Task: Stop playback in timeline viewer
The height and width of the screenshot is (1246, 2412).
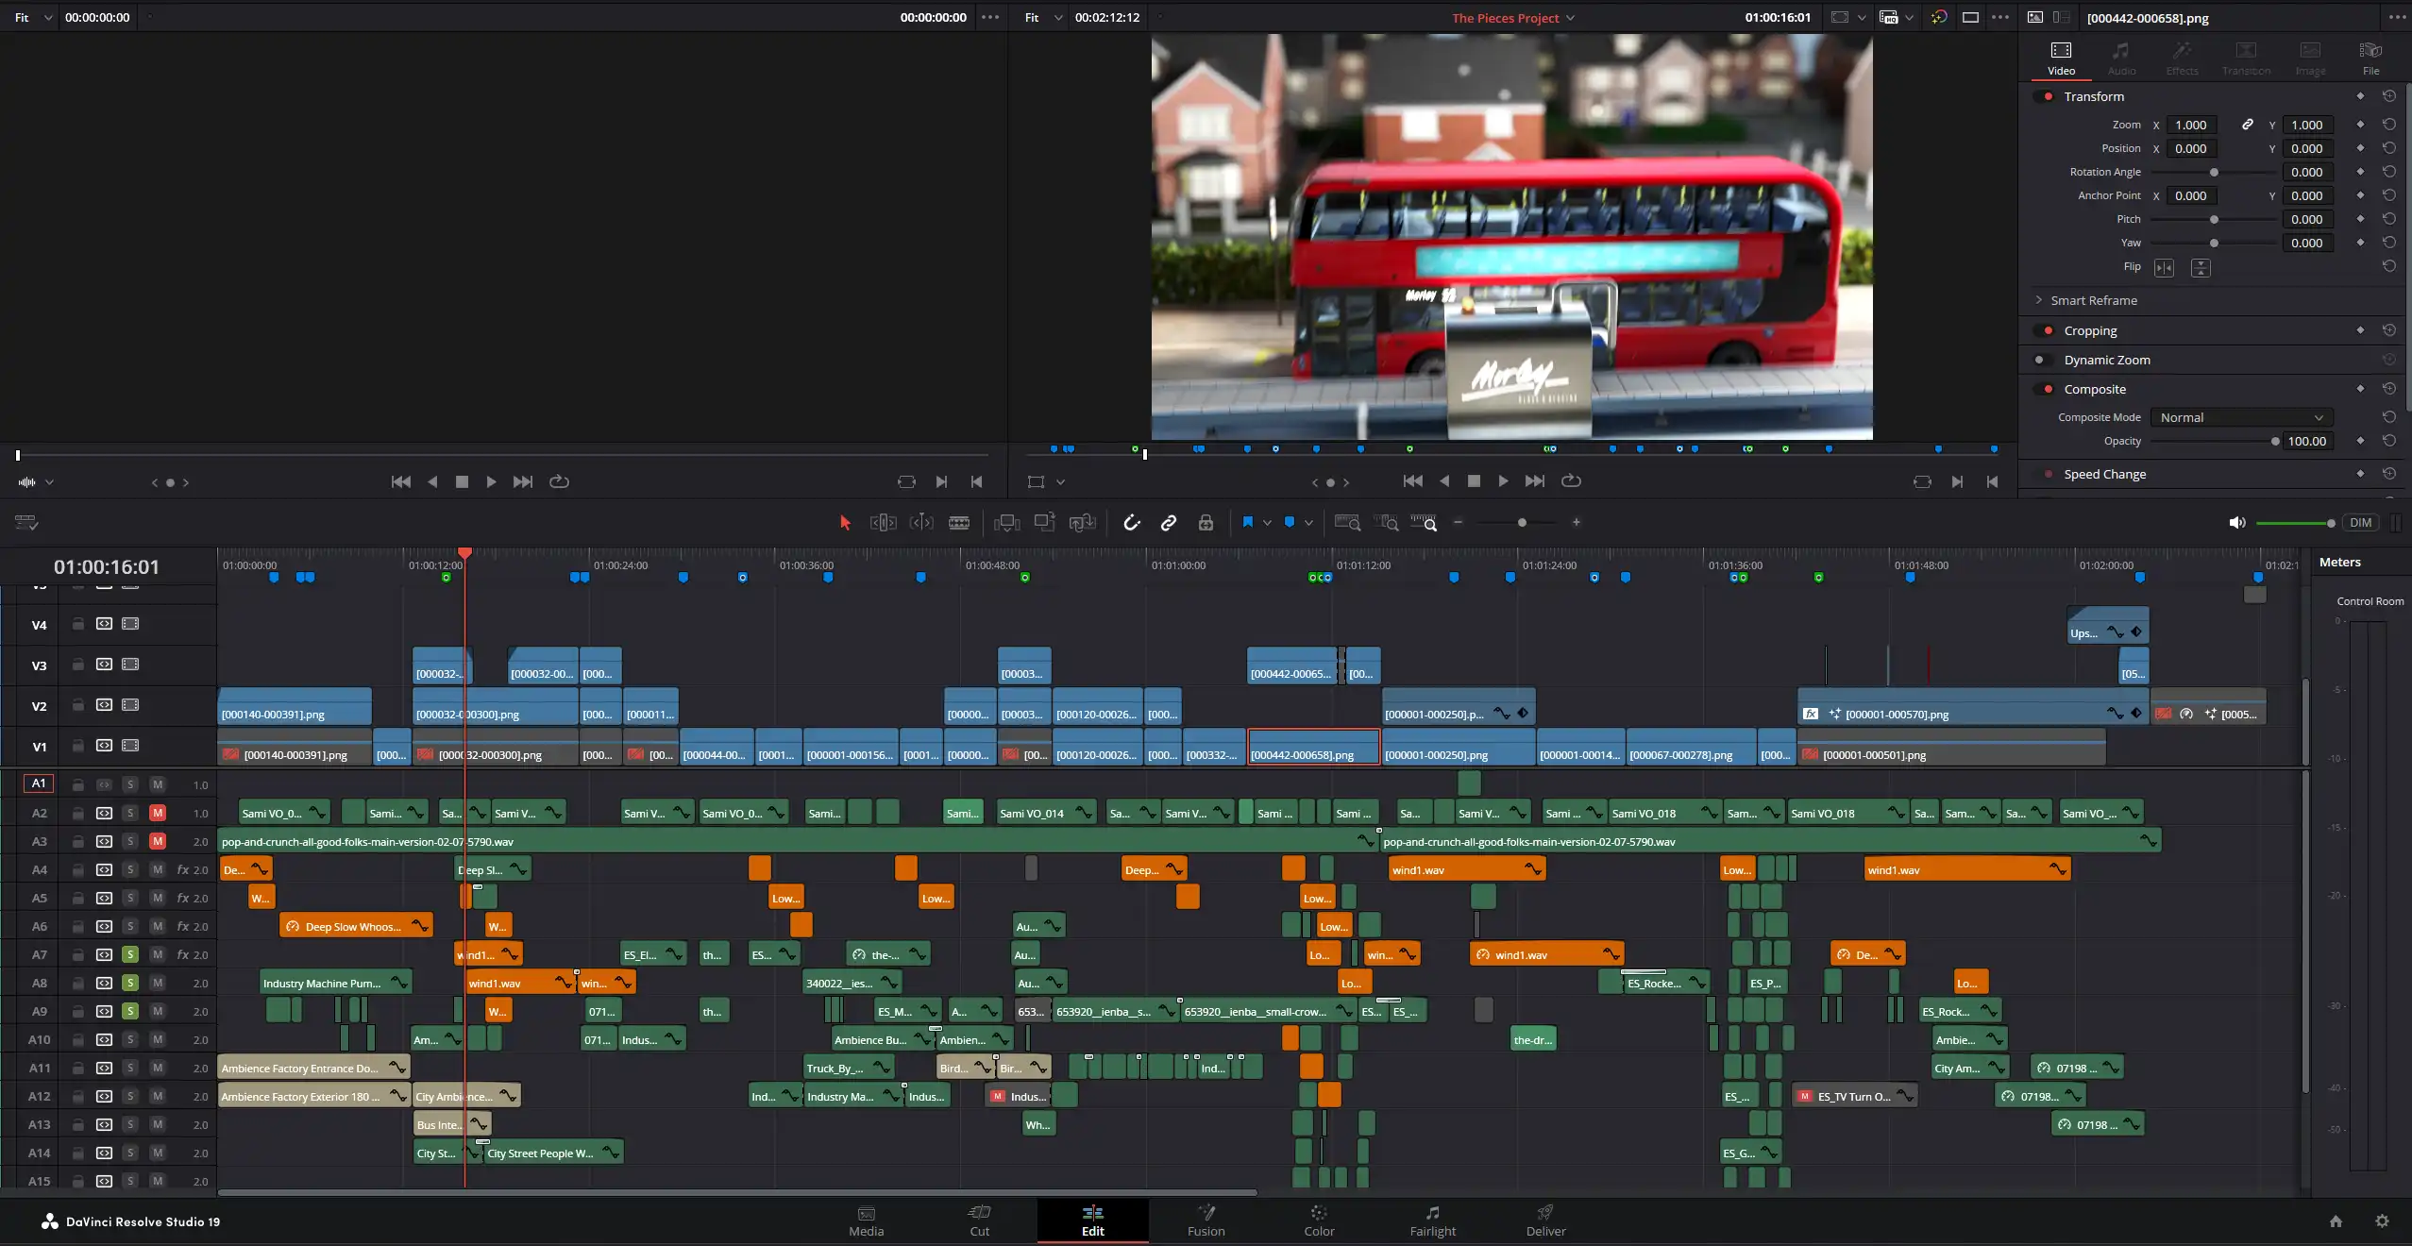Action: click(x=1474, y=481)
